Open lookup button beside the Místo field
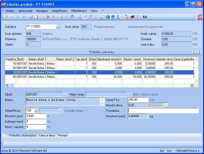Viewport: 204px width, 154px height. point(60,111)
